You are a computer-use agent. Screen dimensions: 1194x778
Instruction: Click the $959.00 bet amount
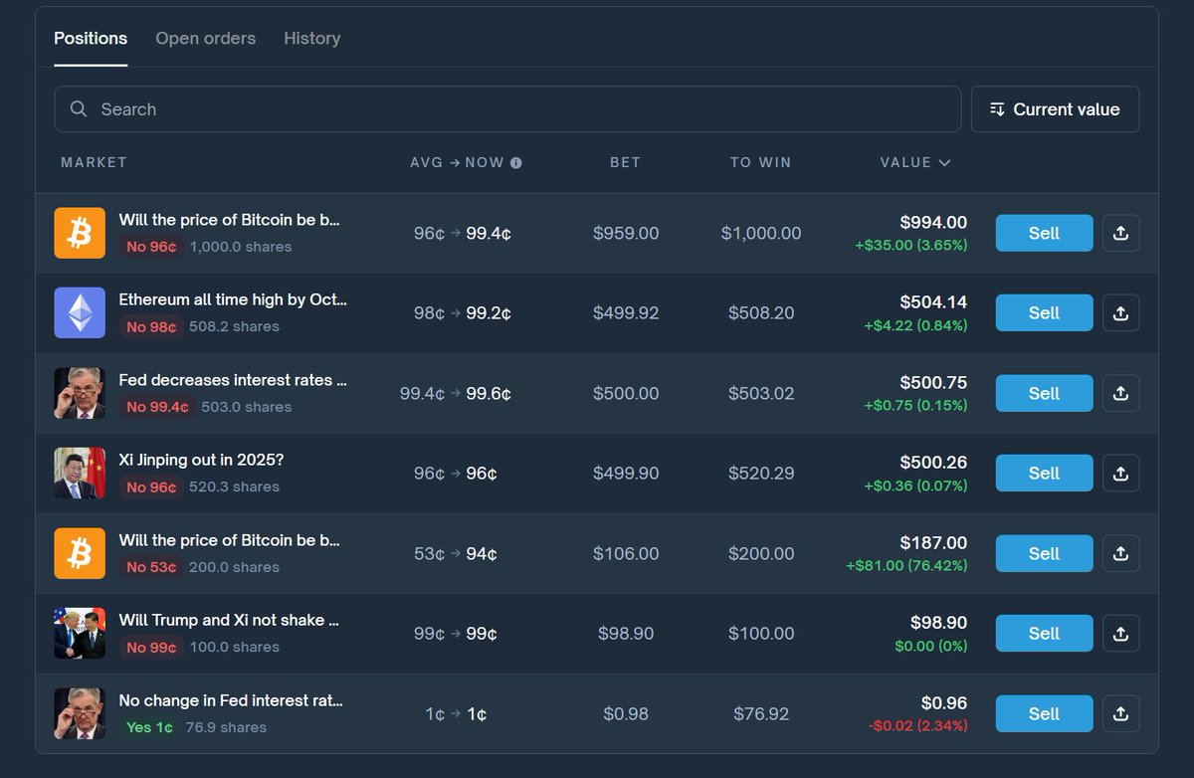[x=626, y=233]
